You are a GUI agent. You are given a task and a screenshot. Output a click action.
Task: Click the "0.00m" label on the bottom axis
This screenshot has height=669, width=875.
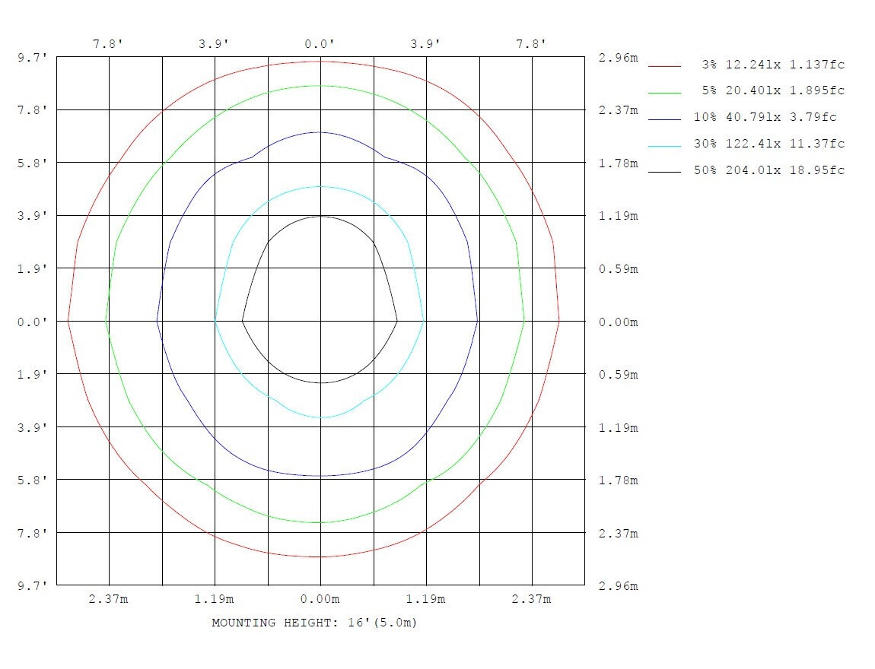click(320, 599)
